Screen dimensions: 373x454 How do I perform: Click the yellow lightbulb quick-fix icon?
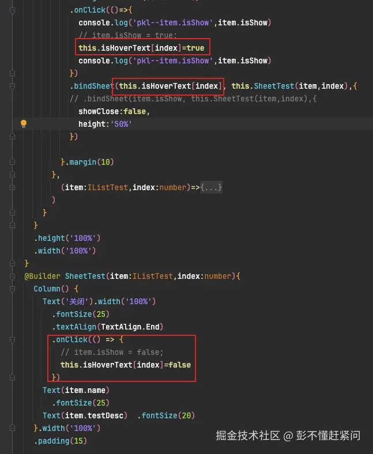click(24, 124)
